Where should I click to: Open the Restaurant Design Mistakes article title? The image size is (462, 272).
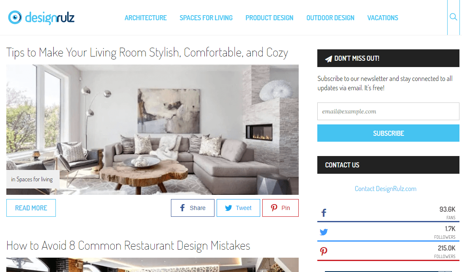[x=128, y=245]
